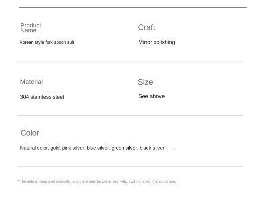Click "black silver" in the color list

[x=152, y=148]
